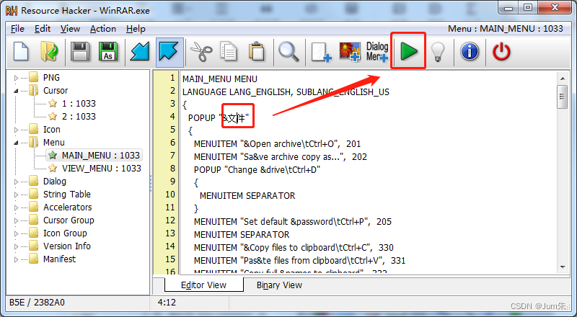This screenshot has height=317, width=577.
Task: Collapse the Cursor folder node
Action: (x=16, y=91)
